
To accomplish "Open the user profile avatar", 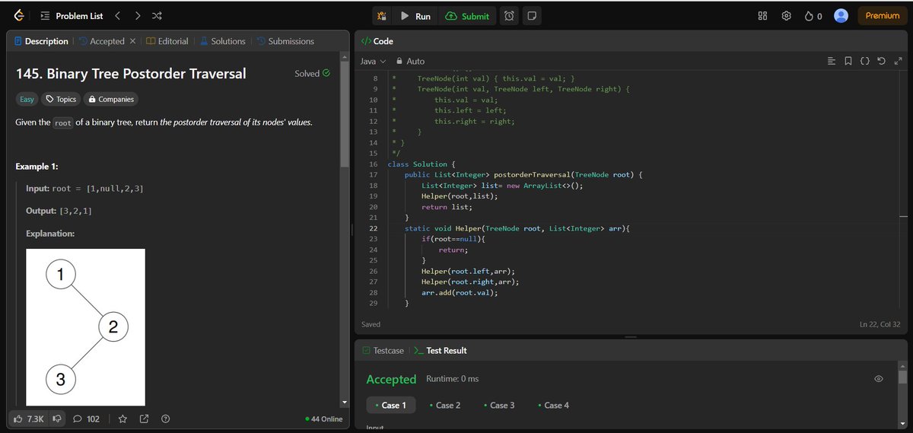I will tap(841, 16).
